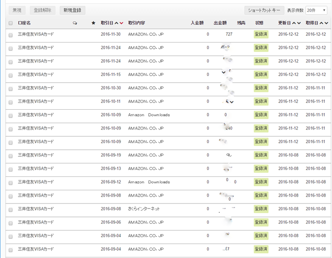Viewport: 332px width, 258px height.
Task: Click the 2016-10-30 transaction date
Action: [110, 88]
